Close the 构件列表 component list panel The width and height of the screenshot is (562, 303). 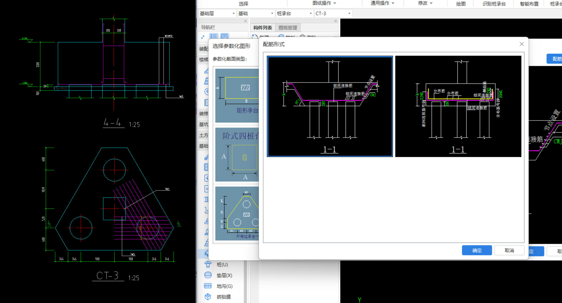[336, 21]
